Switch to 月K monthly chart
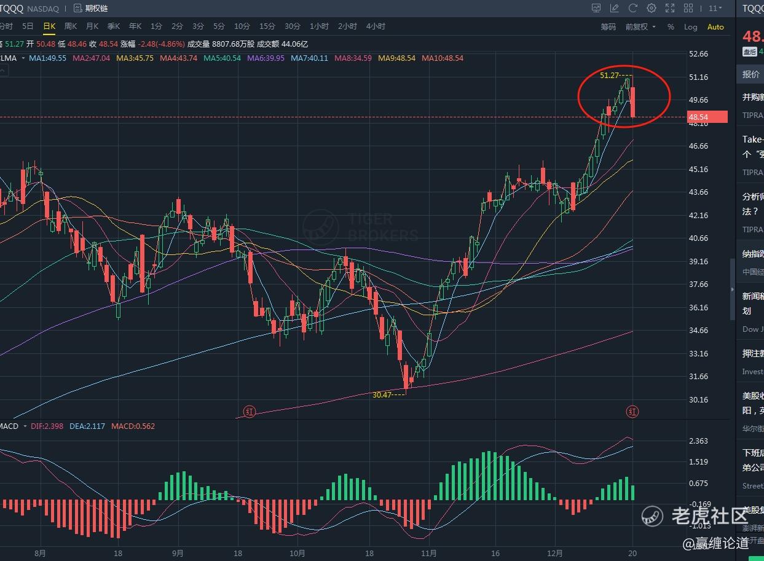Viewport: 764px width, 561px height. coord(92,26)
